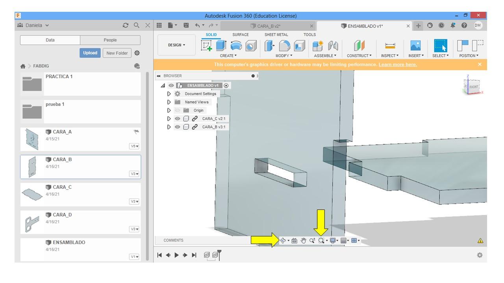Select the Pan hand tool

tap(303, 241)
